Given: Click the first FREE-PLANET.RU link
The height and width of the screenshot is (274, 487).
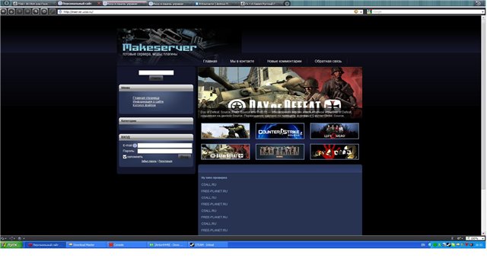Looking at the screenshot, I should 215,191.
